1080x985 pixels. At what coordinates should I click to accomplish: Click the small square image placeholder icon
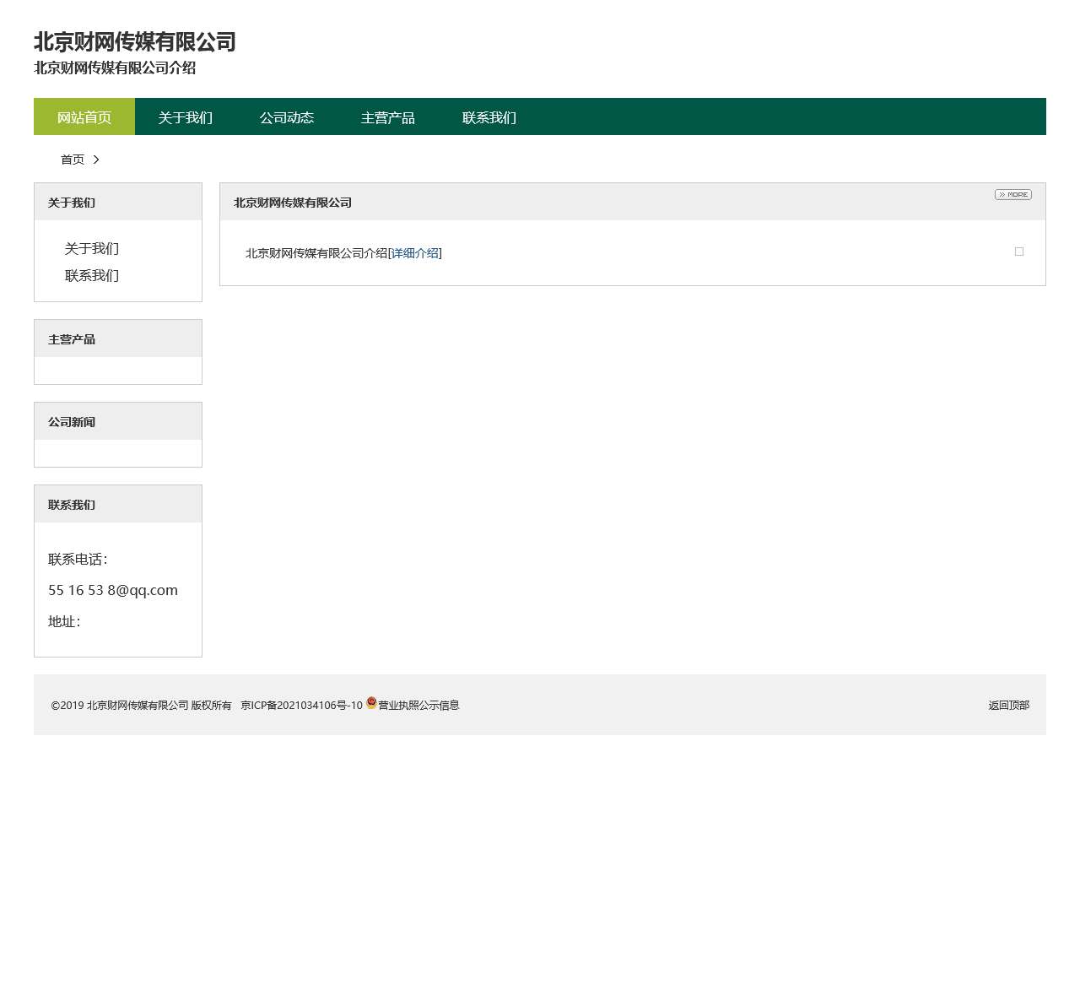click(1018, 252)
